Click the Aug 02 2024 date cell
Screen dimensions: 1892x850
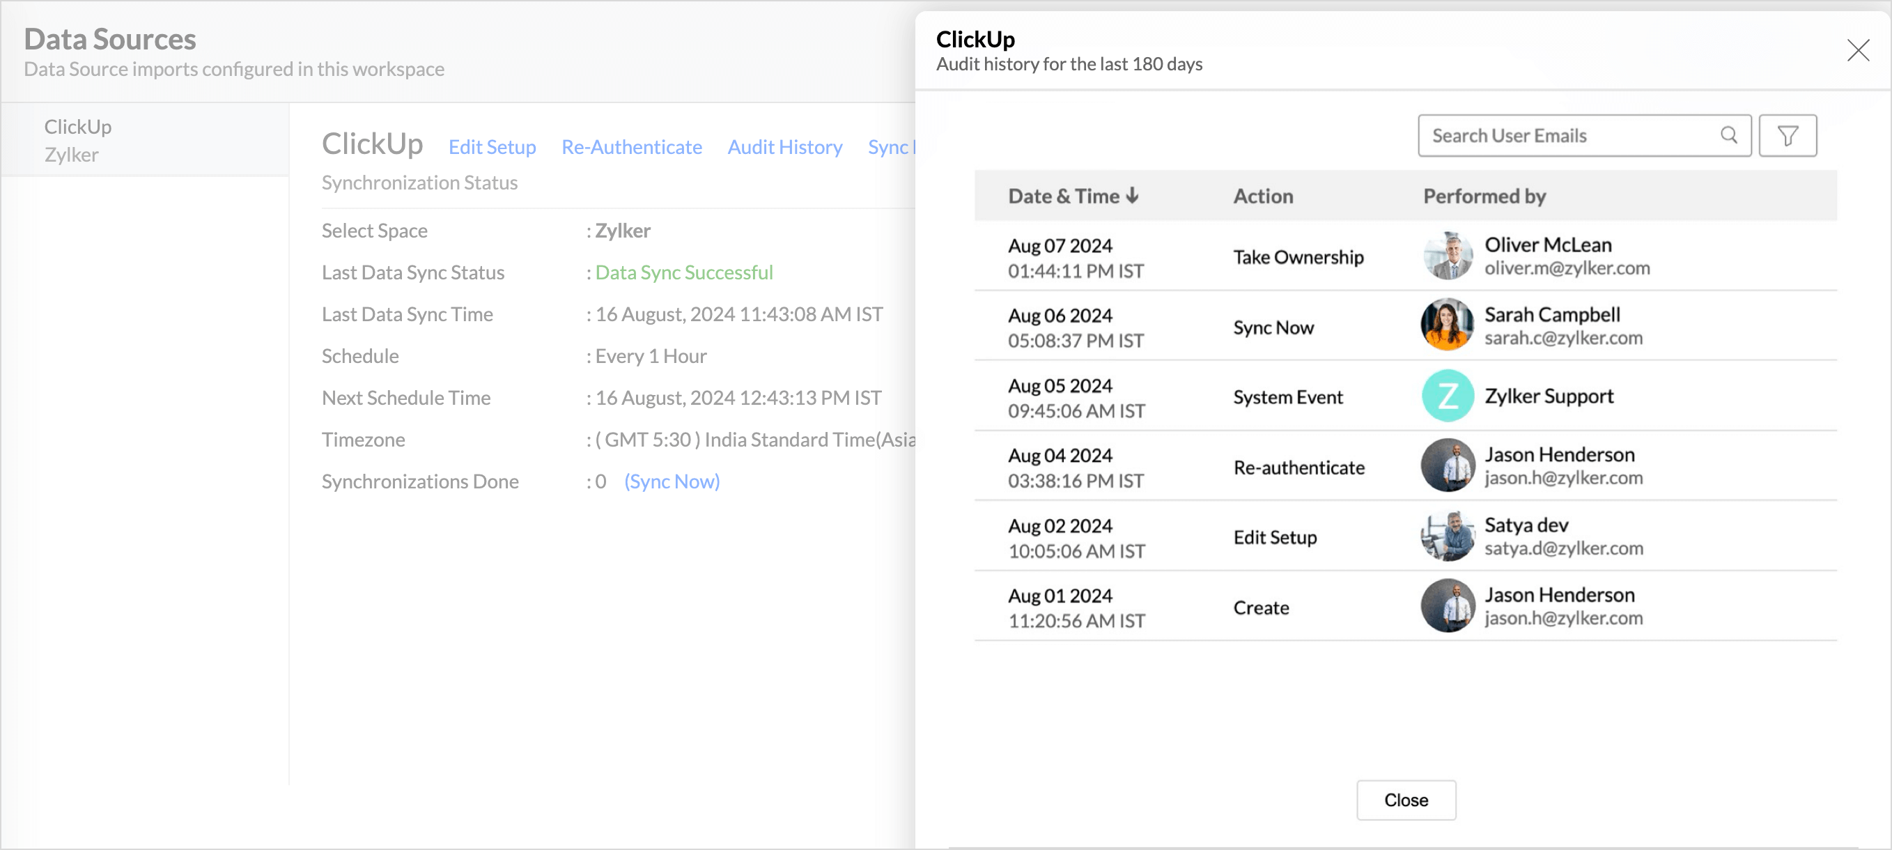tap(1076, 539)
